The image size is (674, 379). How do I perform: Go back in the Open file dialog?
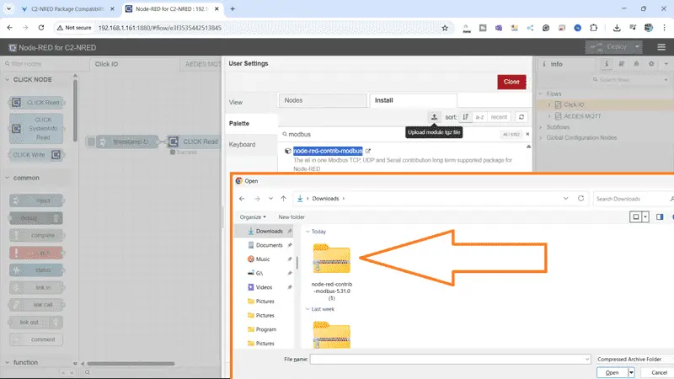[x=242, y=199]
